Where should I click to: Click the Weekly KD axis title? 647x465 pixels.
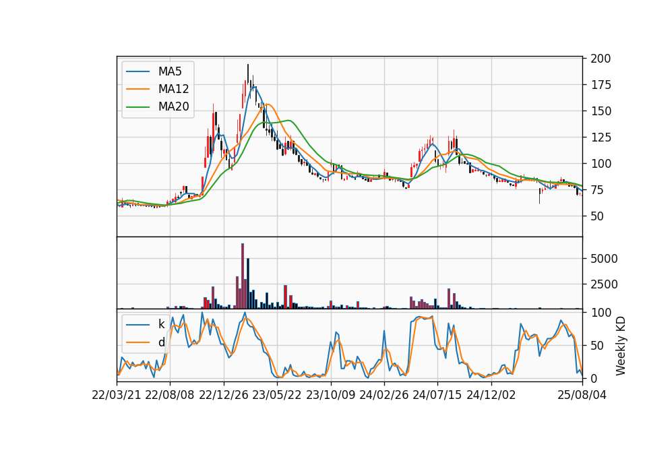point(621,346)
